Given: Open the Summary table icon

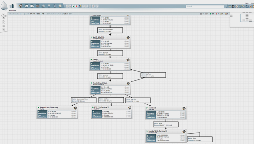Looking at the screenshot, I should pos(230,7).
